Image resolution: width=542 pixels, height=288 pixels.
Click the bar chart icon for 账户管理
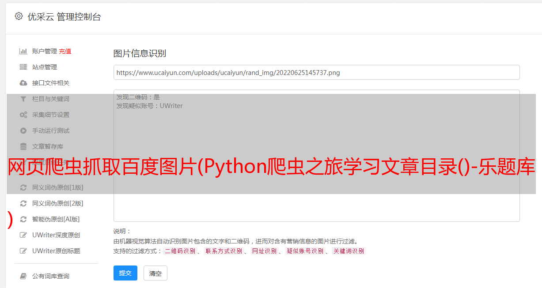pos(23,51)
